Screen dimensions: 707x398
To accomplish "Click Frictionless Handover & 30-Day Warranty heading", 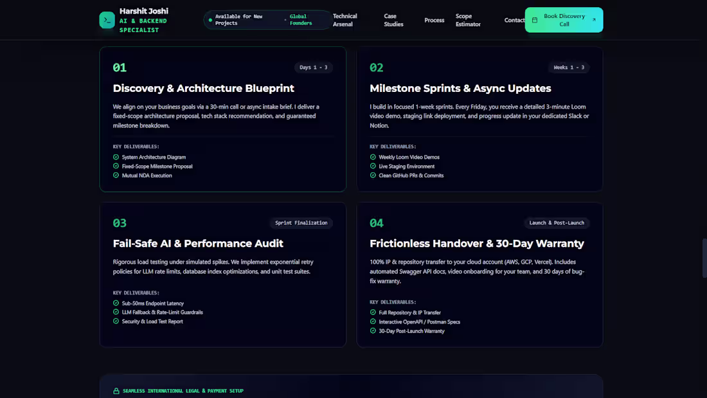I will tap(477, 243).
